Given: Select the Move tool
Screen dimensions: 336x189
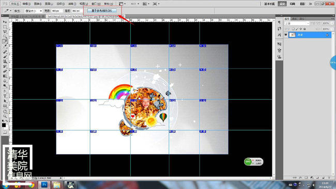Looking at the screenshot, I should (x=5, y=22).
